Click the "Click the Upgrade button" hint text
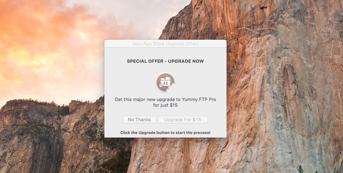 [165, 133]
